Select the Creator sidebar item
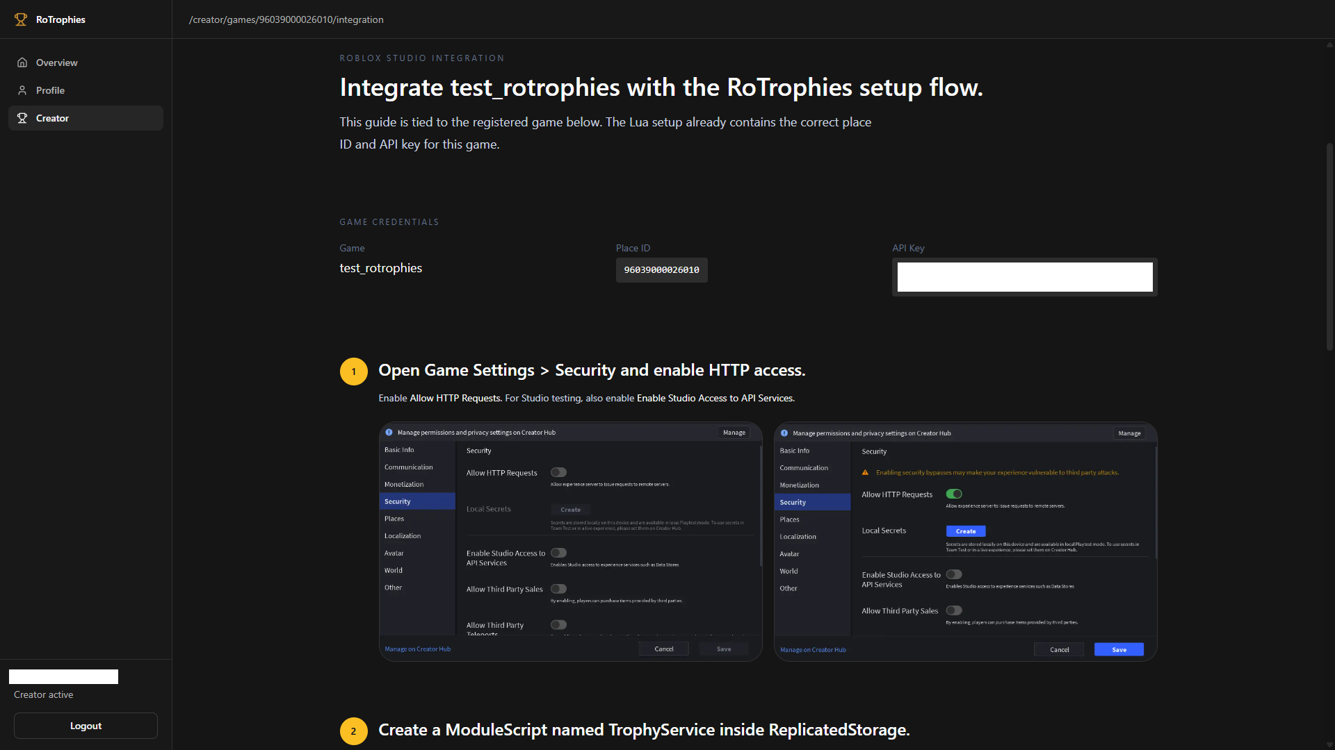 click(86, 118)
